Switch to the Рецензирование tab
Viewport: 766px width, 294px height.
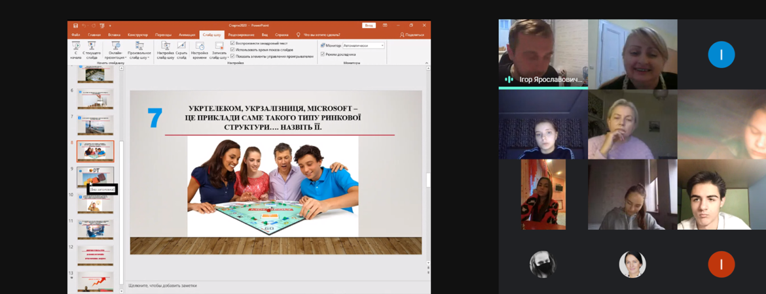click(x=242, y=35)
